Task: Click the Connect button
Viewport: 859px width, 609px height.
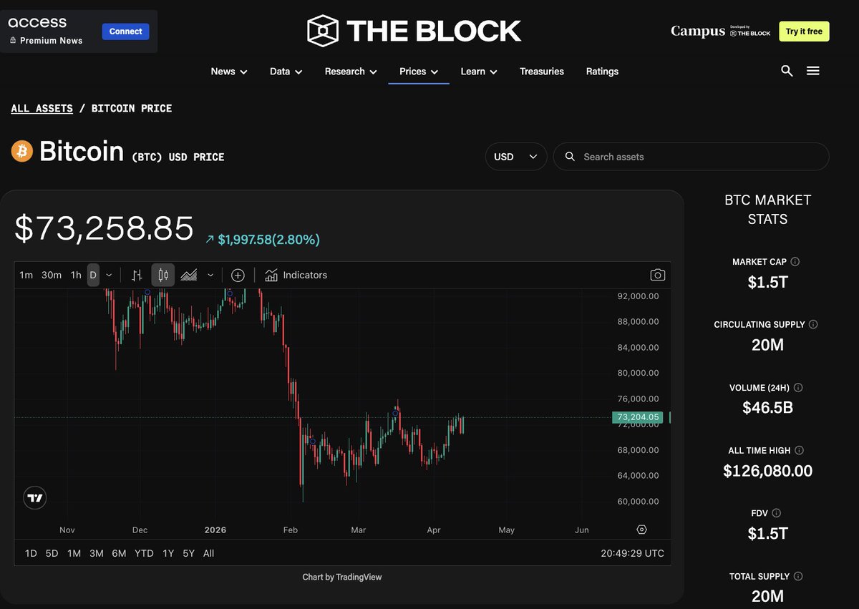Action: tap(126, 31)
